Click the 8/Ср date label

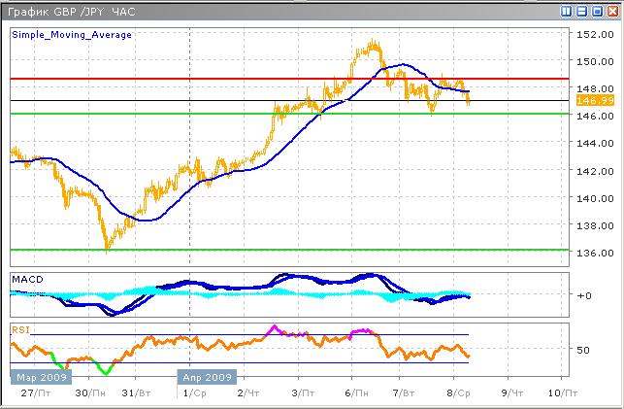(x=458, y=393)
